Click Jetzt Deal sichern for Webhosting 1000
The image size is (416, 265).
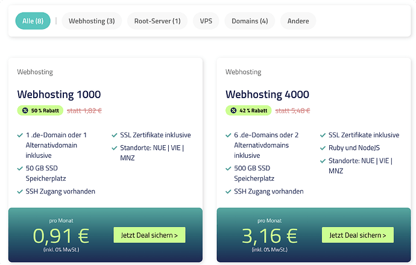click(150, 235)
